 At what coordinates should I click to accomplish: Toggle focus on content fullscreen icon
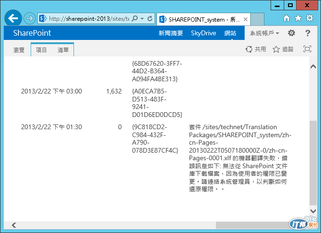pos(307,49)
